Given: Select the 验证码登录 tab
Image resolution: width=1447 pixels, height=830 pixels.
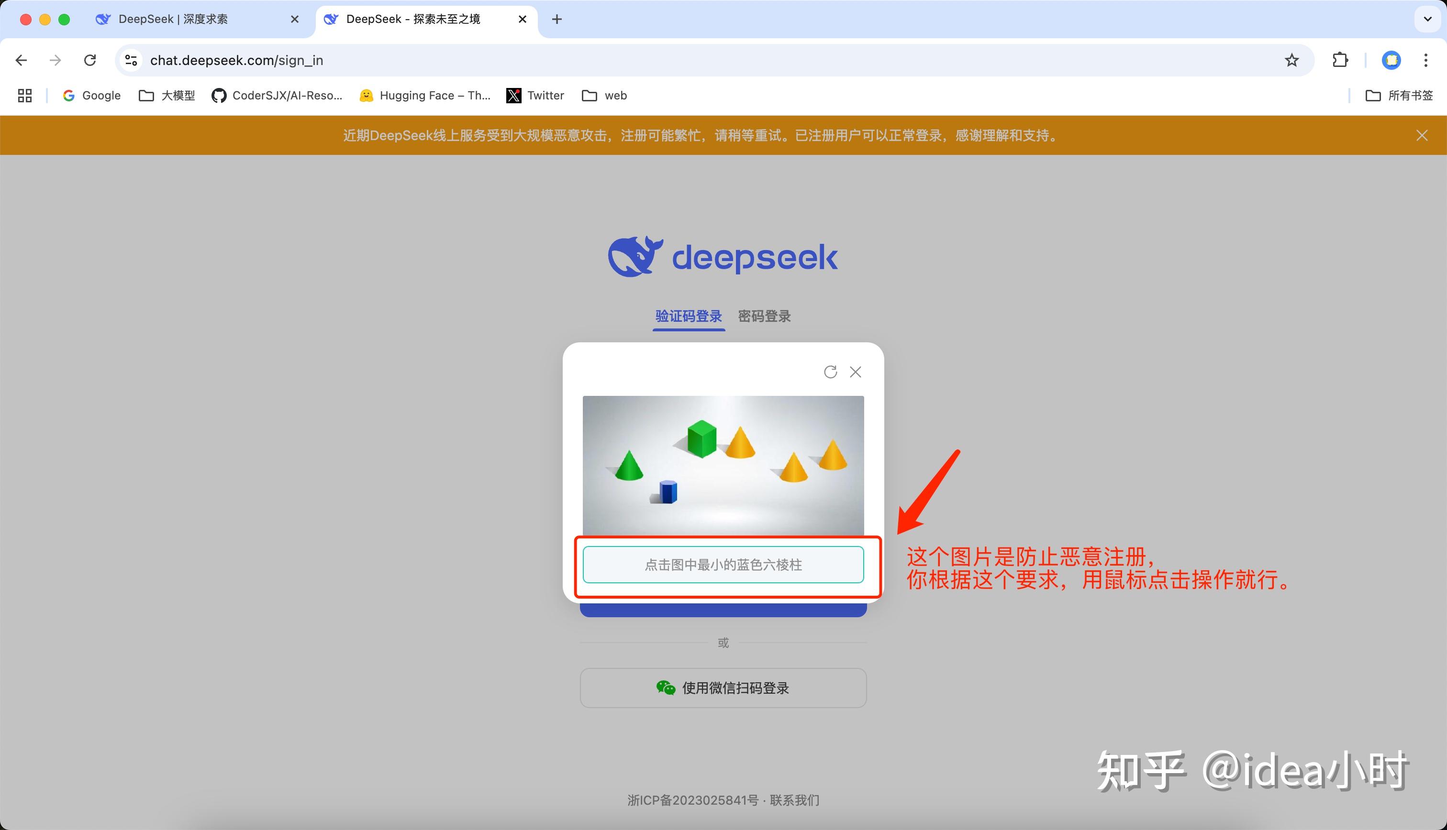Looking at the screenshot, I should point(689,316).
